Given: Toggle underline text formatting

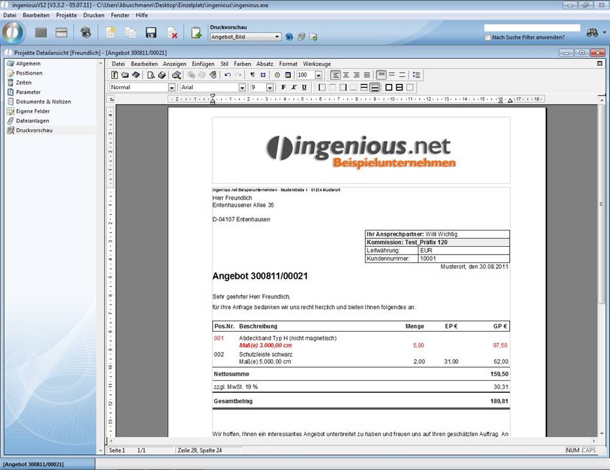Looking at the screenshot, I should [x=304, y=87].
